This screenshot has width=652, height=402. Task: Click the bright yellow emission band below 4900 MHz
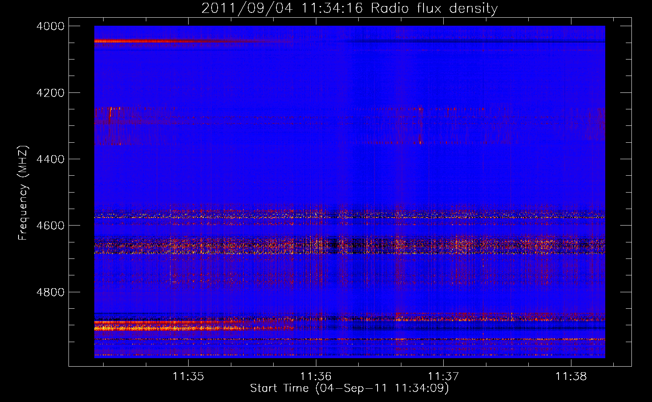[x=169, y=328]
